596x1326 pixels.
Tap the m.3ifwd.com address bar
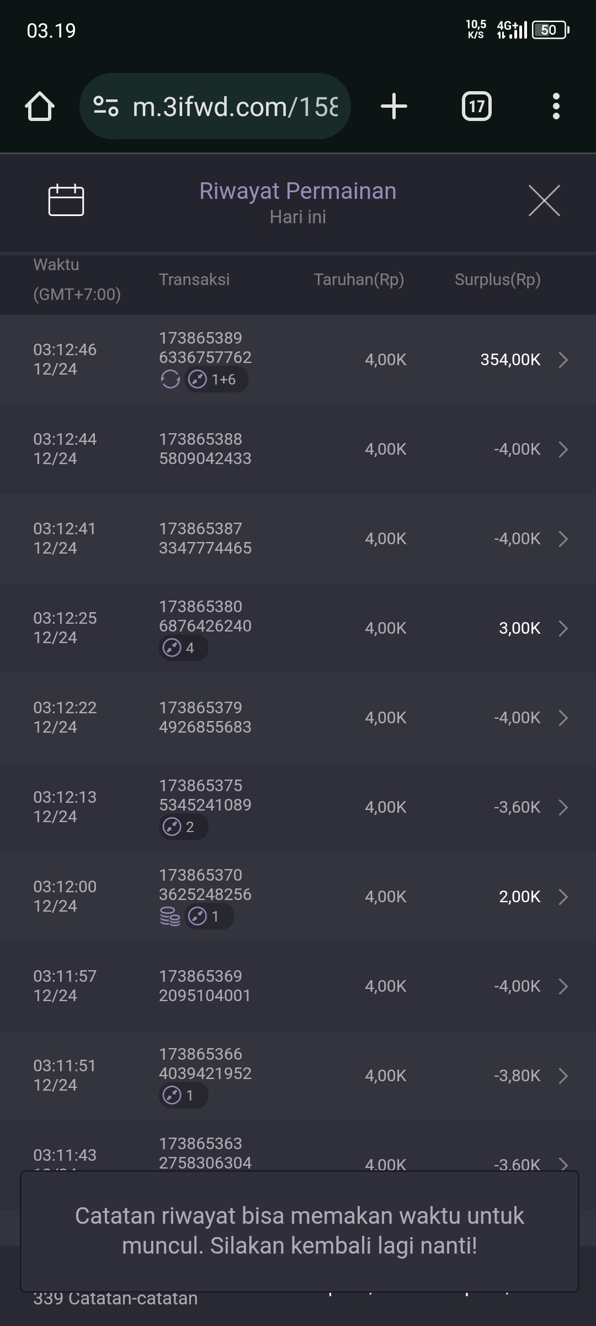(235, 106)
